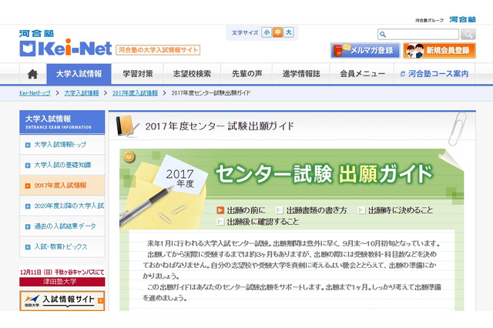493x328 pixels.
Task: Click the arrow icon beside 大学入試の基礎知識
Action: (x=28, y=166)
